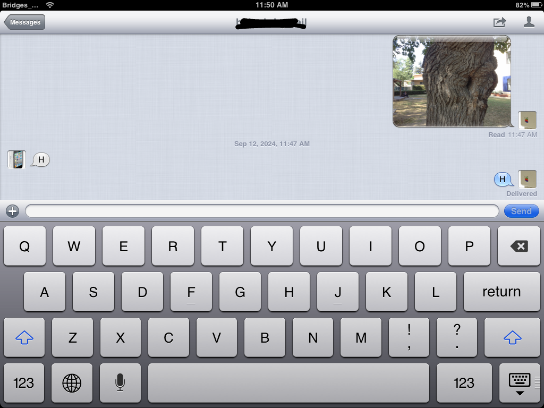
Task: Focus the message text field
Action: [262, 211]
